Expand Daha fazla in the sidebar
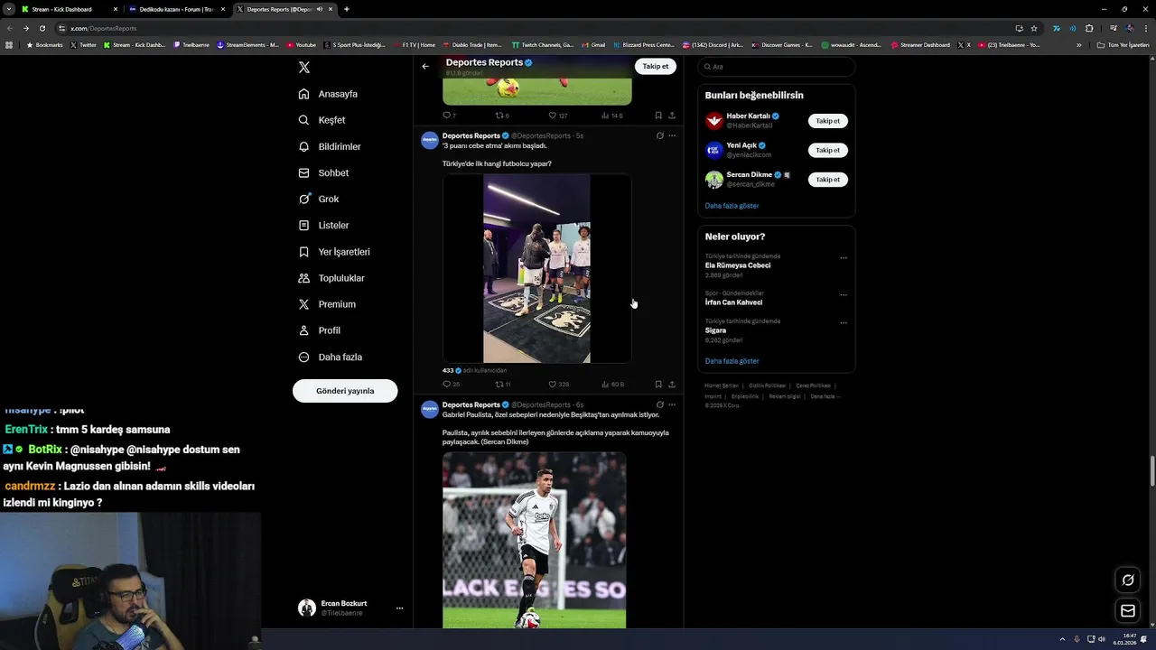Viewport: 1156px width, 650px height. [x=331, y=357]
